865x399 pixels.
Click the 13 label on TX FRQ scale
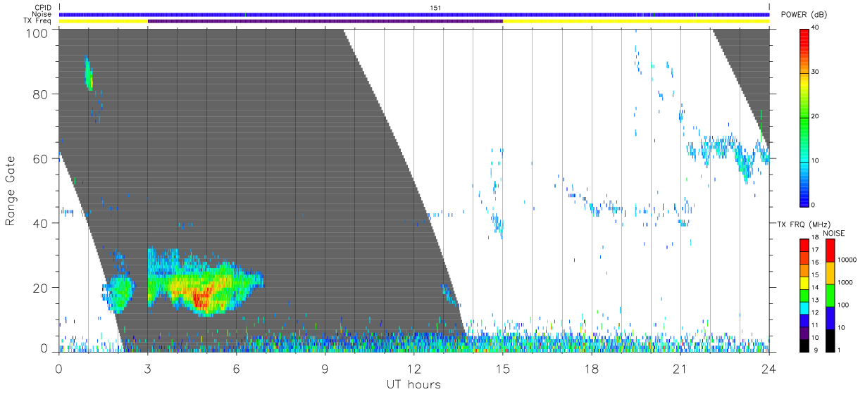pos(815,300)
